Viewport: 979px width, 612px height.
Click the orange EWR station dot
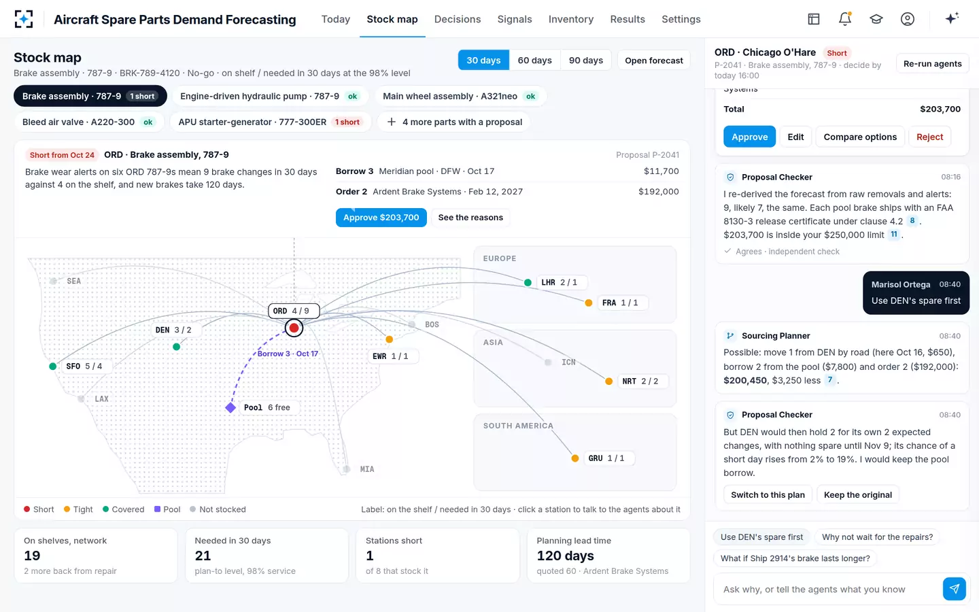pyautogui.click(x=389, y=339)
